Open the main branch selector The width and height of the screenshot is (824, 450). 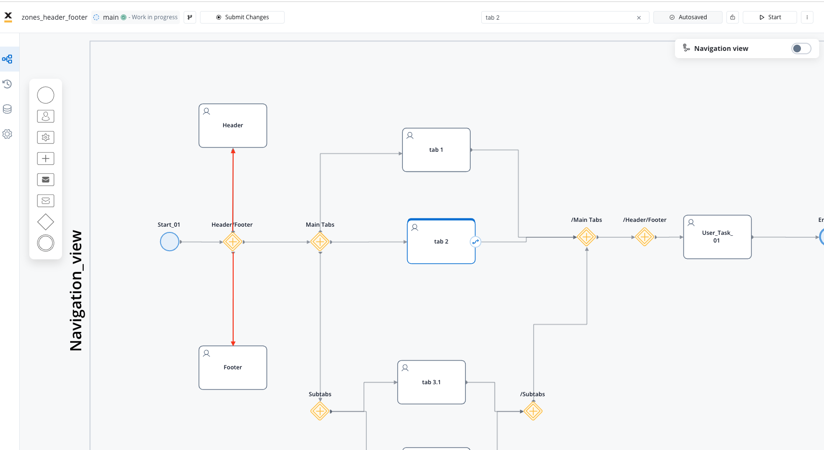(x=136, y=17)
